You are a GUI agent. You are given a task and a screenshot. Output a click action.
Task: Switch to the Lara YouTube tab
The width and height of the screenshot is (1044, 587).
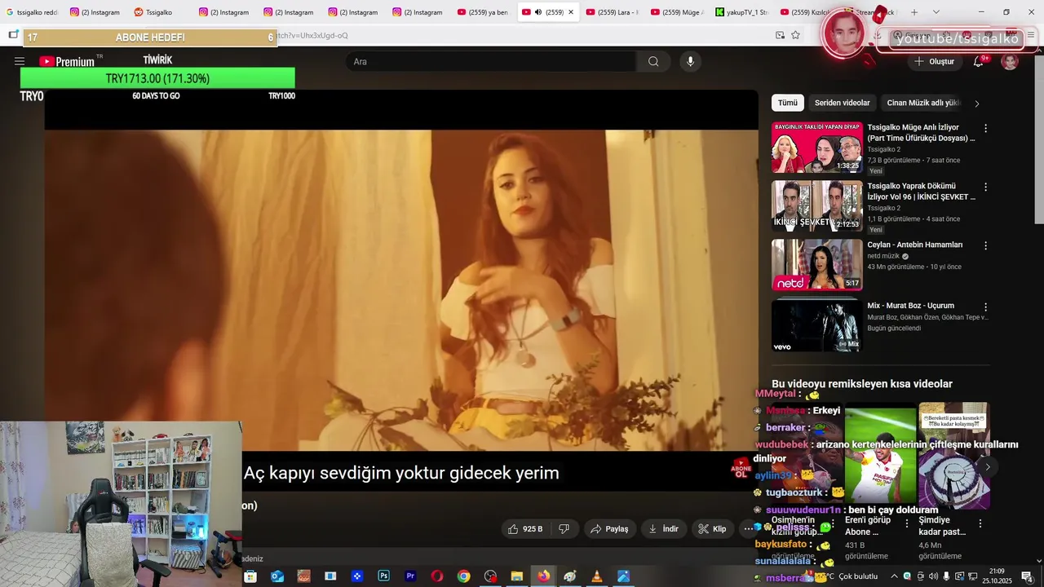pyautogui.click(x=613, y=12)
